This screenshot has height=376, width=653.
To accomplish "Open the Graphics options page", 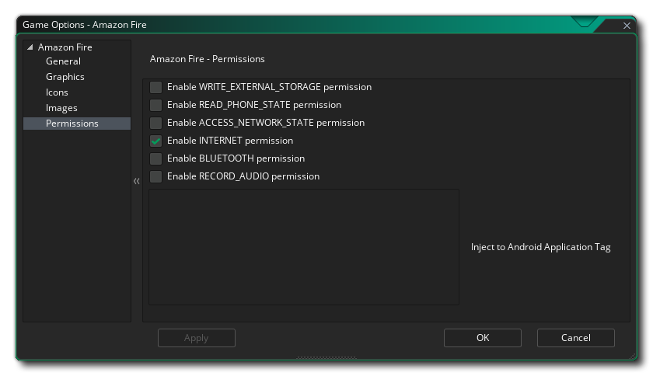I will (65, 77).
